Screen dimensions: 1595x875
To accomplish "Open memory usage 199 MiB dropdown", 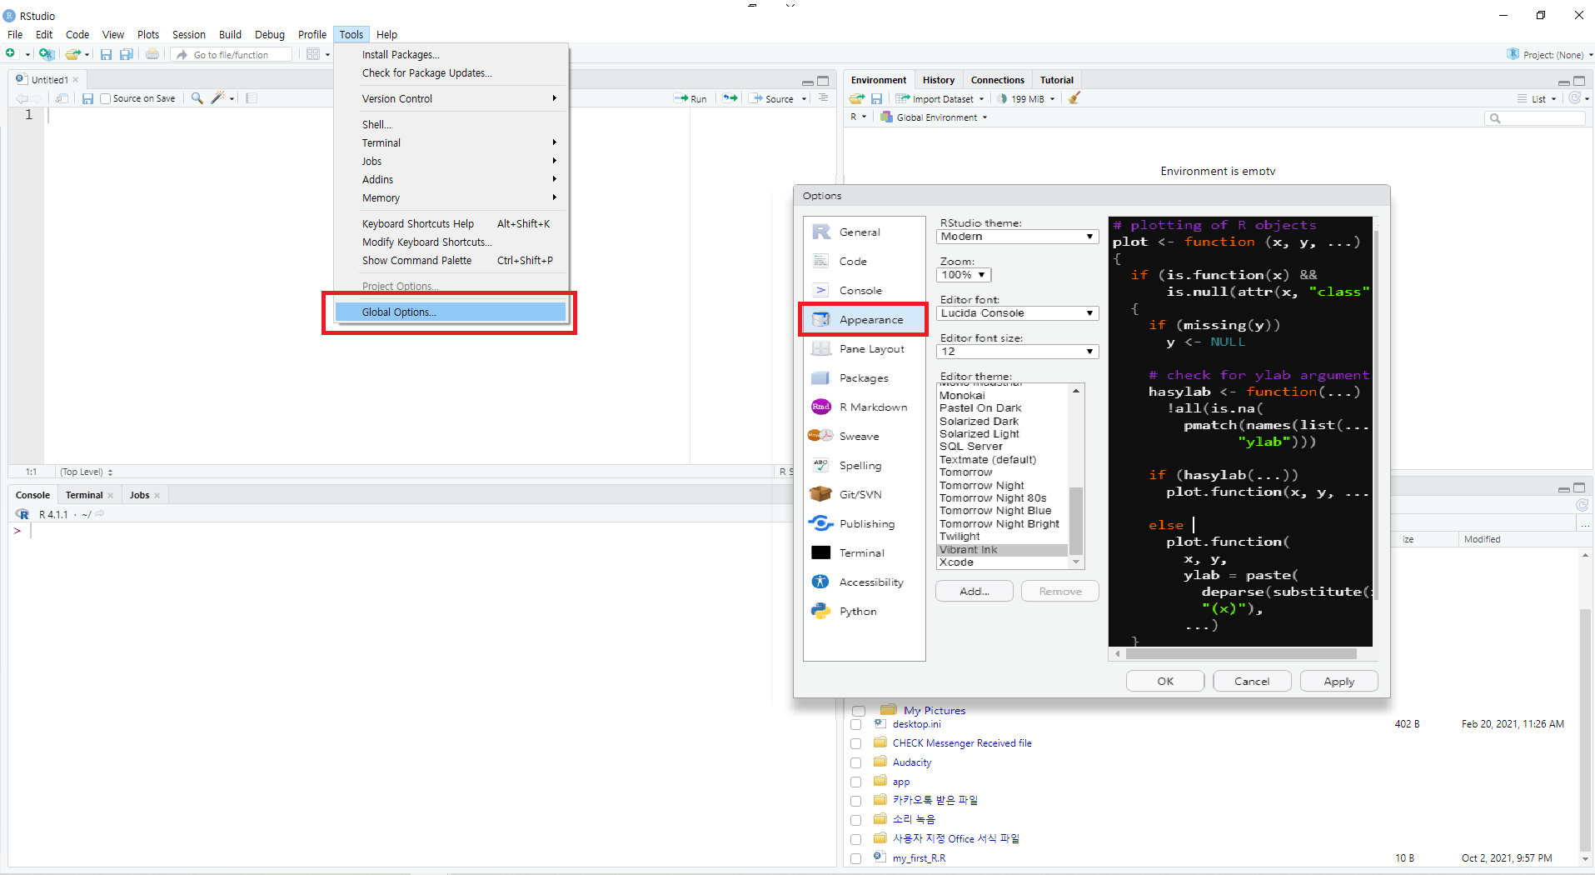I will pyautogui.click(x=1026, y=98).
